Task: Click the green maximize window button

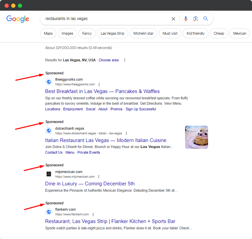Action: click(x=20, y=6)
